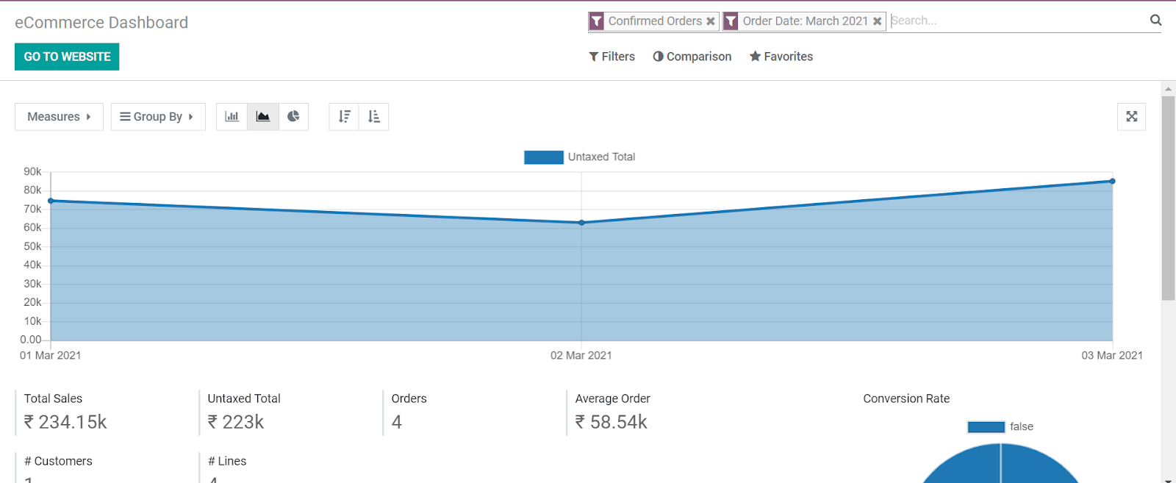The height and width of the screenshot is (483, 1176).
Task: Open the Filters menu
Action: click(x=612, y=57)
